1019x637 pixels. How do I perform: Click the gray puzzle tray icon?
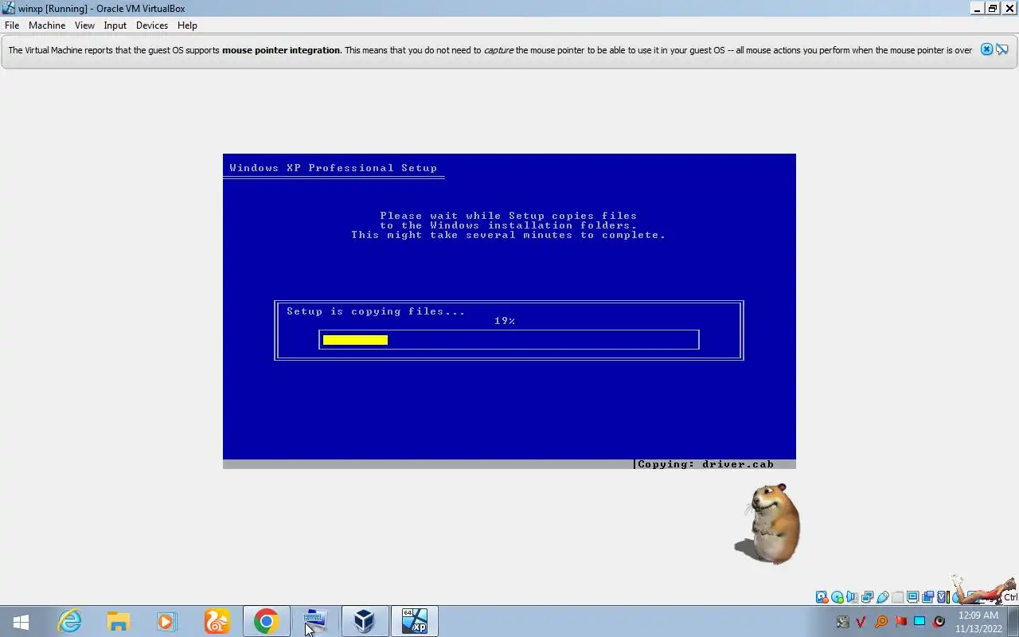point(843,621)
